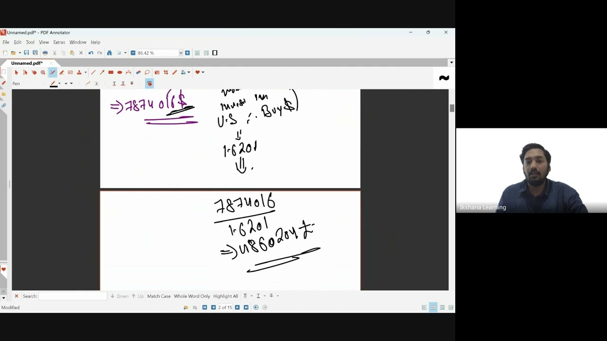The width and height of the screenshot is (607, 341).
Task: Undo the last annotation
Action: tap(91, 53)
